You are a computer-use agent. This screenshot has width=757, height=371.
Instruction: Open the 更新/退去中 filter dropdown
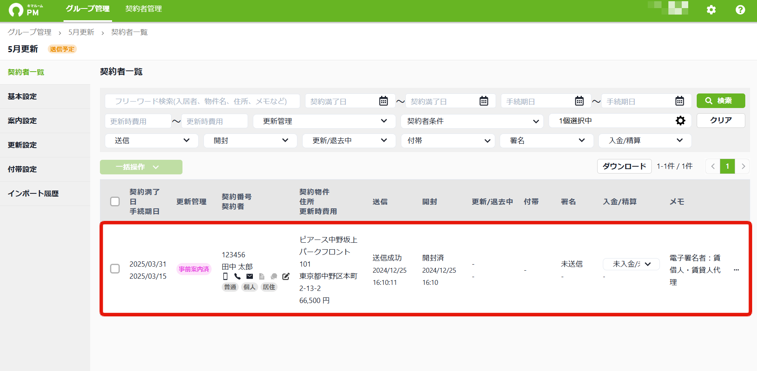pos(349,140)
